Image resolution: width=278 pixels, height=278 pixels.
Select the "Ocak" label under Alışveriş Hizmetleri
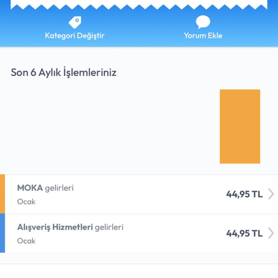pyautogui.click(x=26, y=241)
